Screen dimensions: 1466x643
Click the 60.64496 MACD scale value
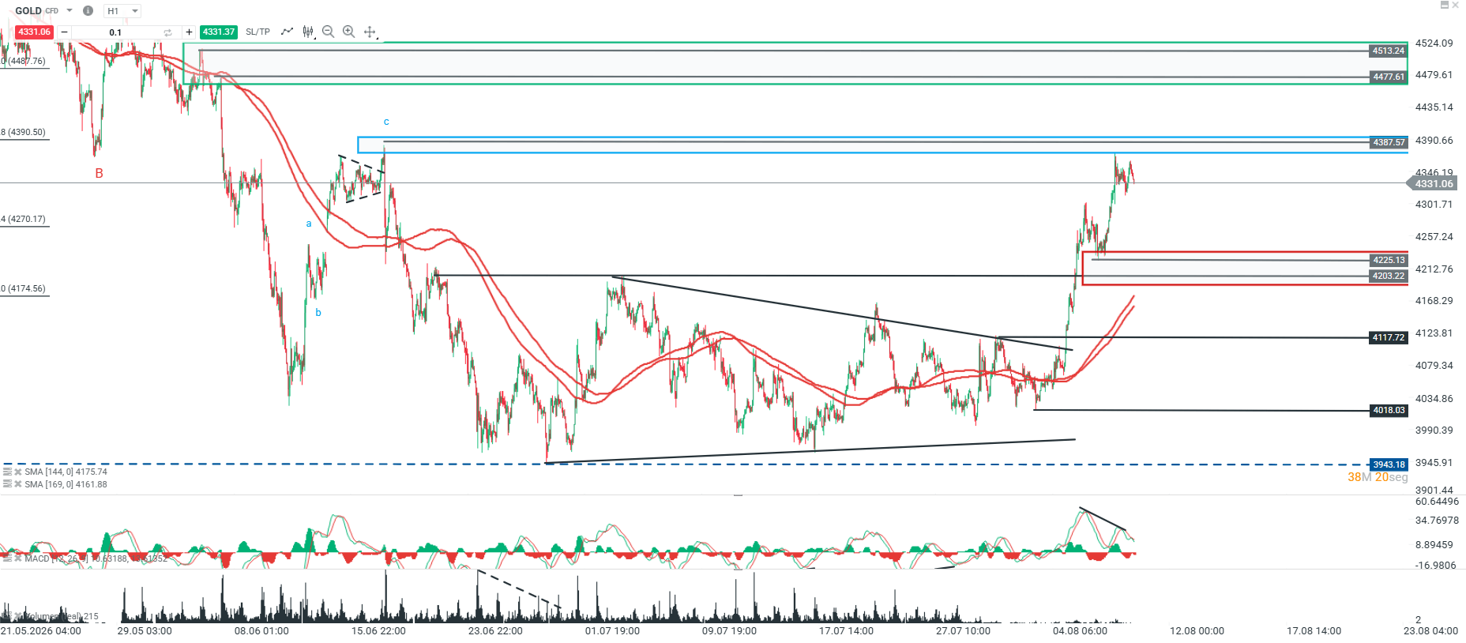coord(1437,502)
